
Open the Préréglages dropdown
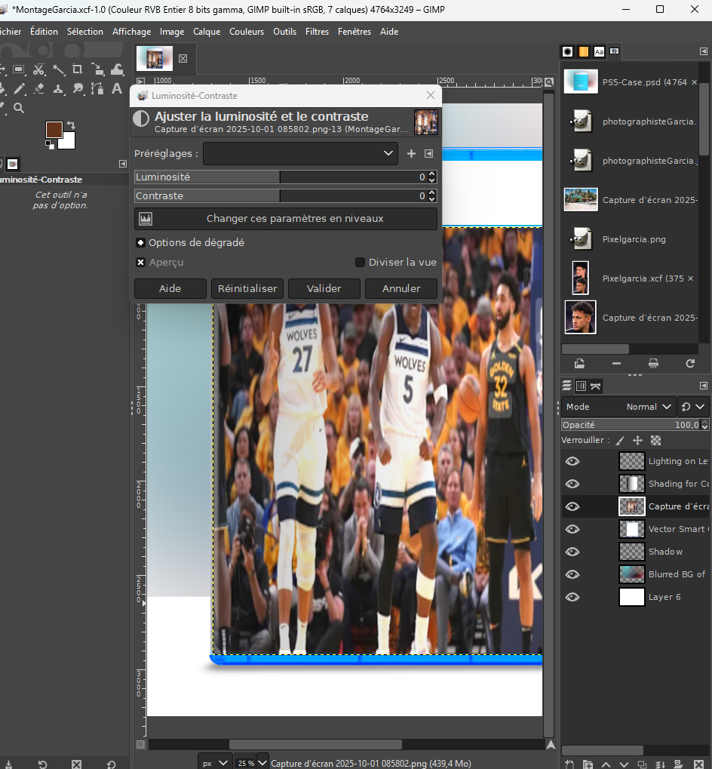pyautogui.click(x=300, y=154)
